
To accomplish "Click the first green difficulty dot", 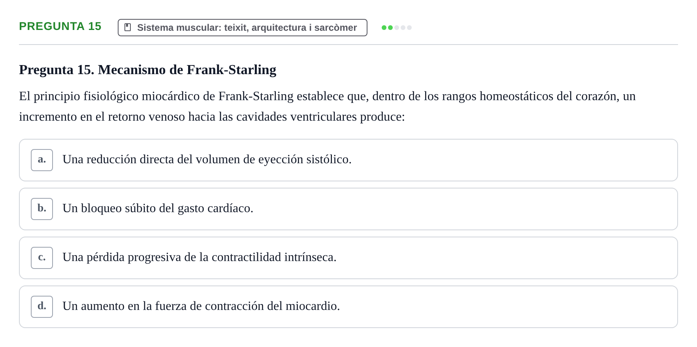I will click(384, 28).
